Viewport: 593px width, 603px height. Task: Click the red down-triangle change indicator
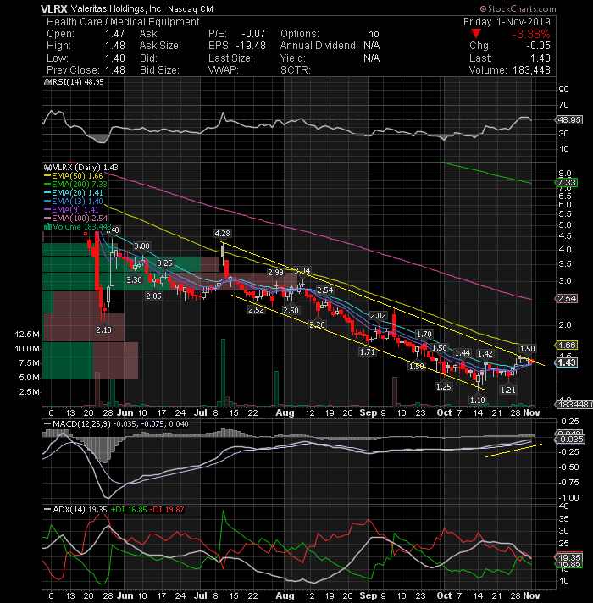click(x=476, y=34)
